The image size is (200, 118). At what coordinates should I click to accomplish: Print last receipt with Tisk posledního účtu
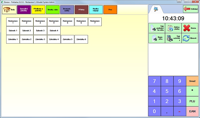click(157, 28)
